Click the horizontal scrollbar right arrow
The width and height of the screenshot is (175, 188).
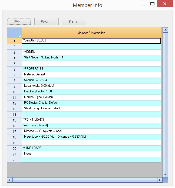click(x=160, y=180)
